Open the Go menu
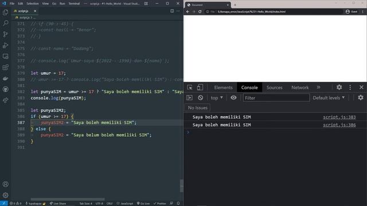Screen dimensions: 367x206 (54, 3)
